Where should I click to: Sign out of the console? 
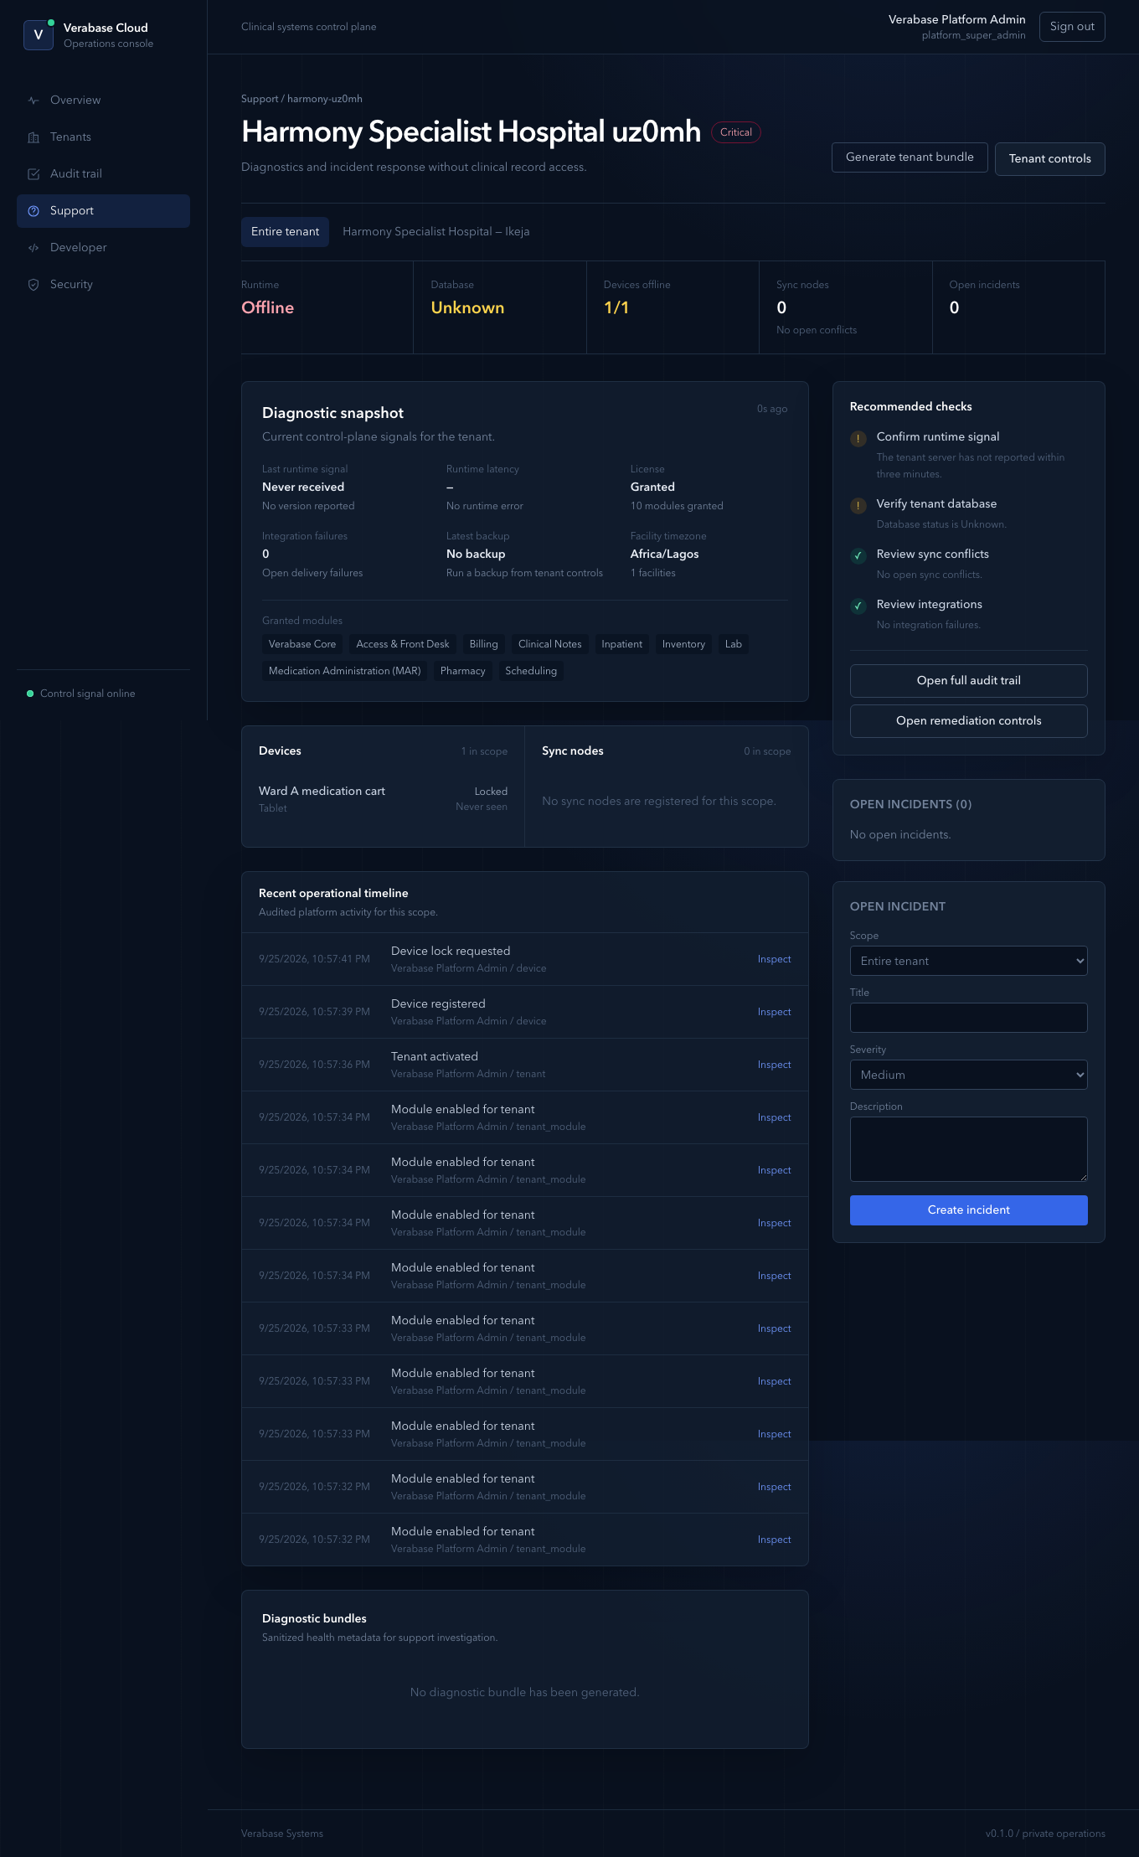point(1072,27)
